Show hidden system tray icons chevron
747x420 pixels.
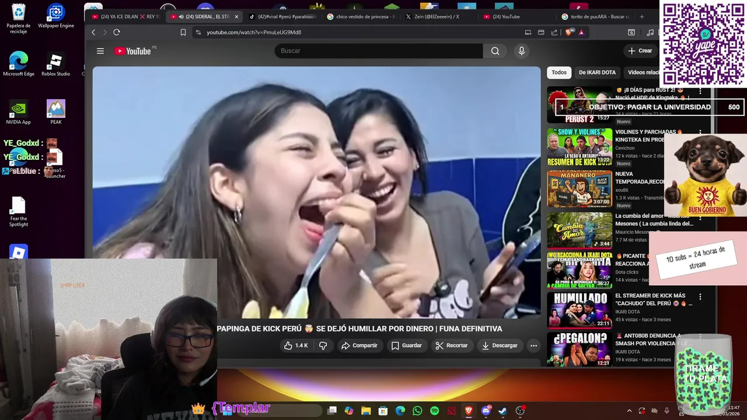pyautogui.click(x=629, y=411)
